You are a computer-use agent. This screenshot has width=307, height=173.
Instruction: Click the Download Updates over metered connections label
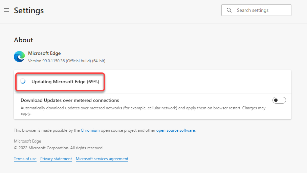coord(70,100)
